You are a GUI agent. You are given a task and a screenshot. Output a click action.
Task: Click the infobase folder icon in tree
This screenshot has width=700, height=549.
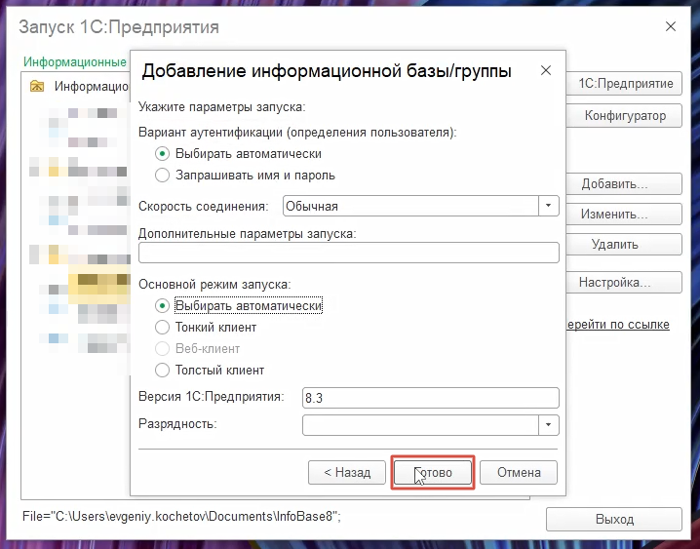pyautogui.click(x=37, y=87)
